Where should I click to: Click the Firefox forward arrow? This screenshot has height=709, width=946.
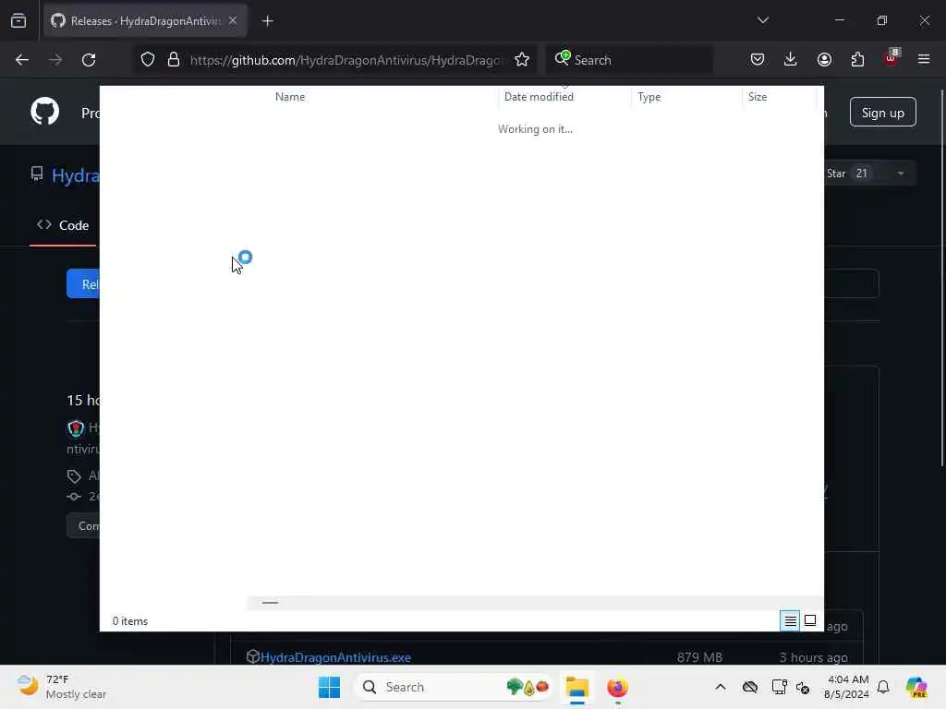click(55, 60)
